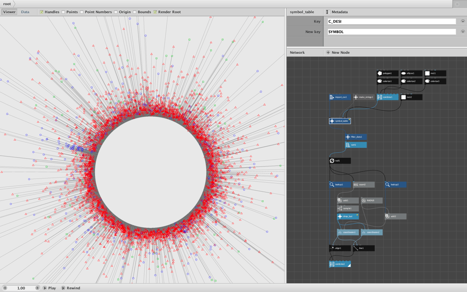Image resolution: width=467 pixels, height=292 pixels.
Task: Disable the Render Root checkbox
Action: pos(155,12)
